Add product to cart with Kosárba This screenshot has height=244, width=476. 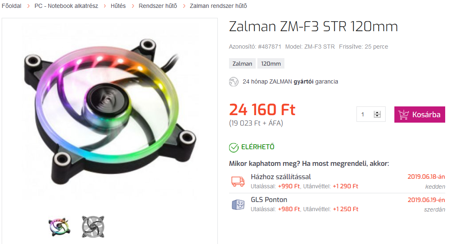pyautogui.click(x=419, y=115)
